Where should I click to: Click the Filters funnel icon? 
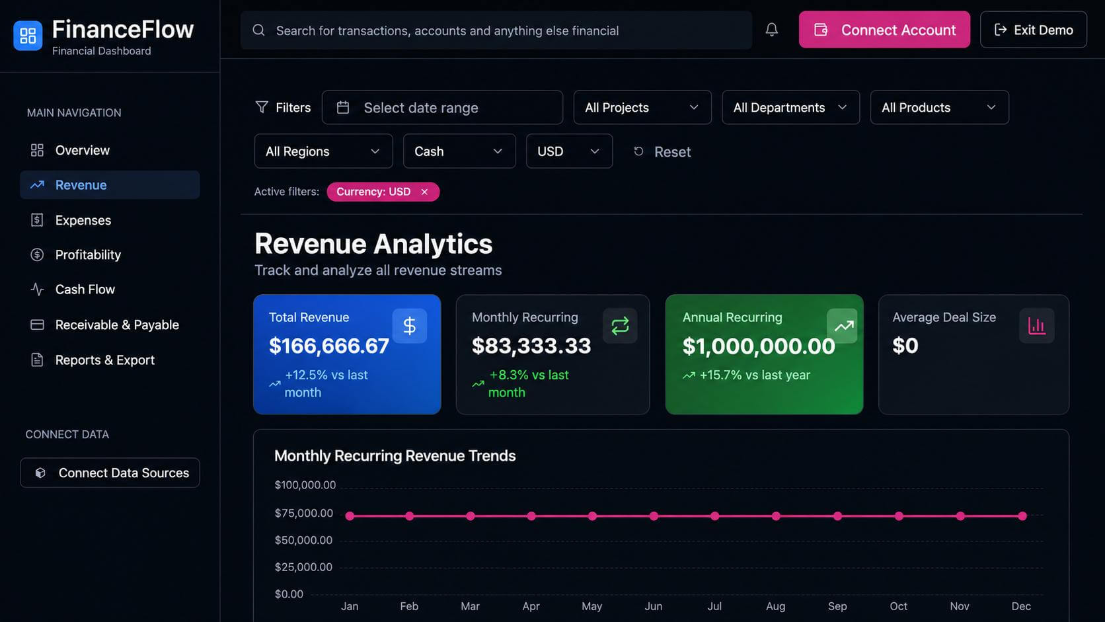tap(262, 107)
